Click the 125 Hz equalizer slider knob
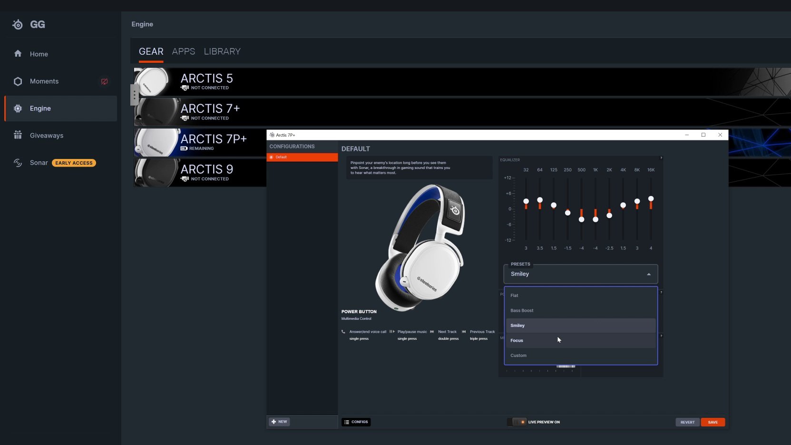The width and height of the screenshot is (791, 445). 554,205
